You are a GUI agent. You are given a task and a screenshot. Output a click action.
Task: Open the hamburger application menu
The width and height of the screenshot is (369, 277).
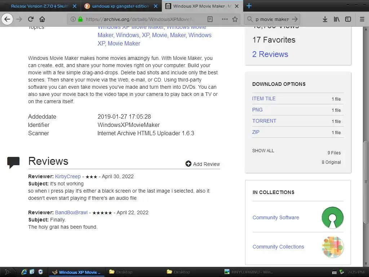coord(362,19)
